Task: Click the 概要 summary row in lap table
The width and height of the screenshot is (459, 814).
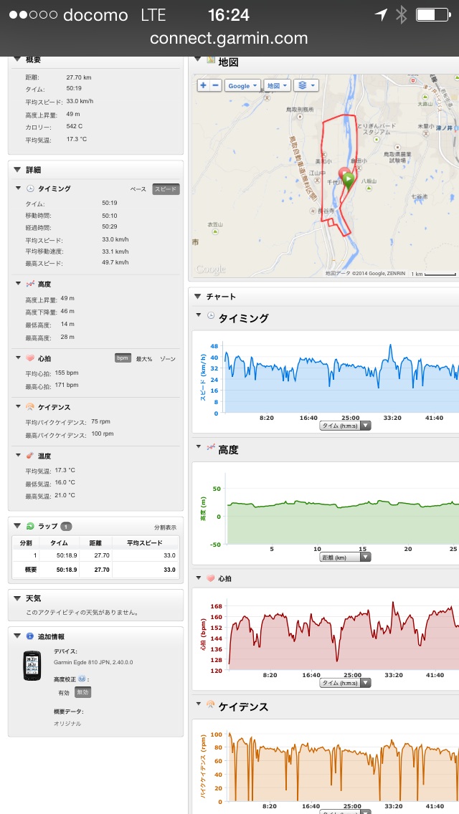Action: 95,570
